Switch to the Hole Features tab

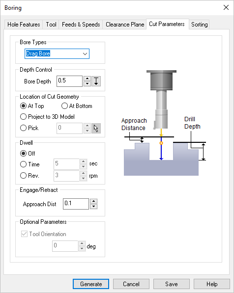pyautogui.click(x=24, y=25)
